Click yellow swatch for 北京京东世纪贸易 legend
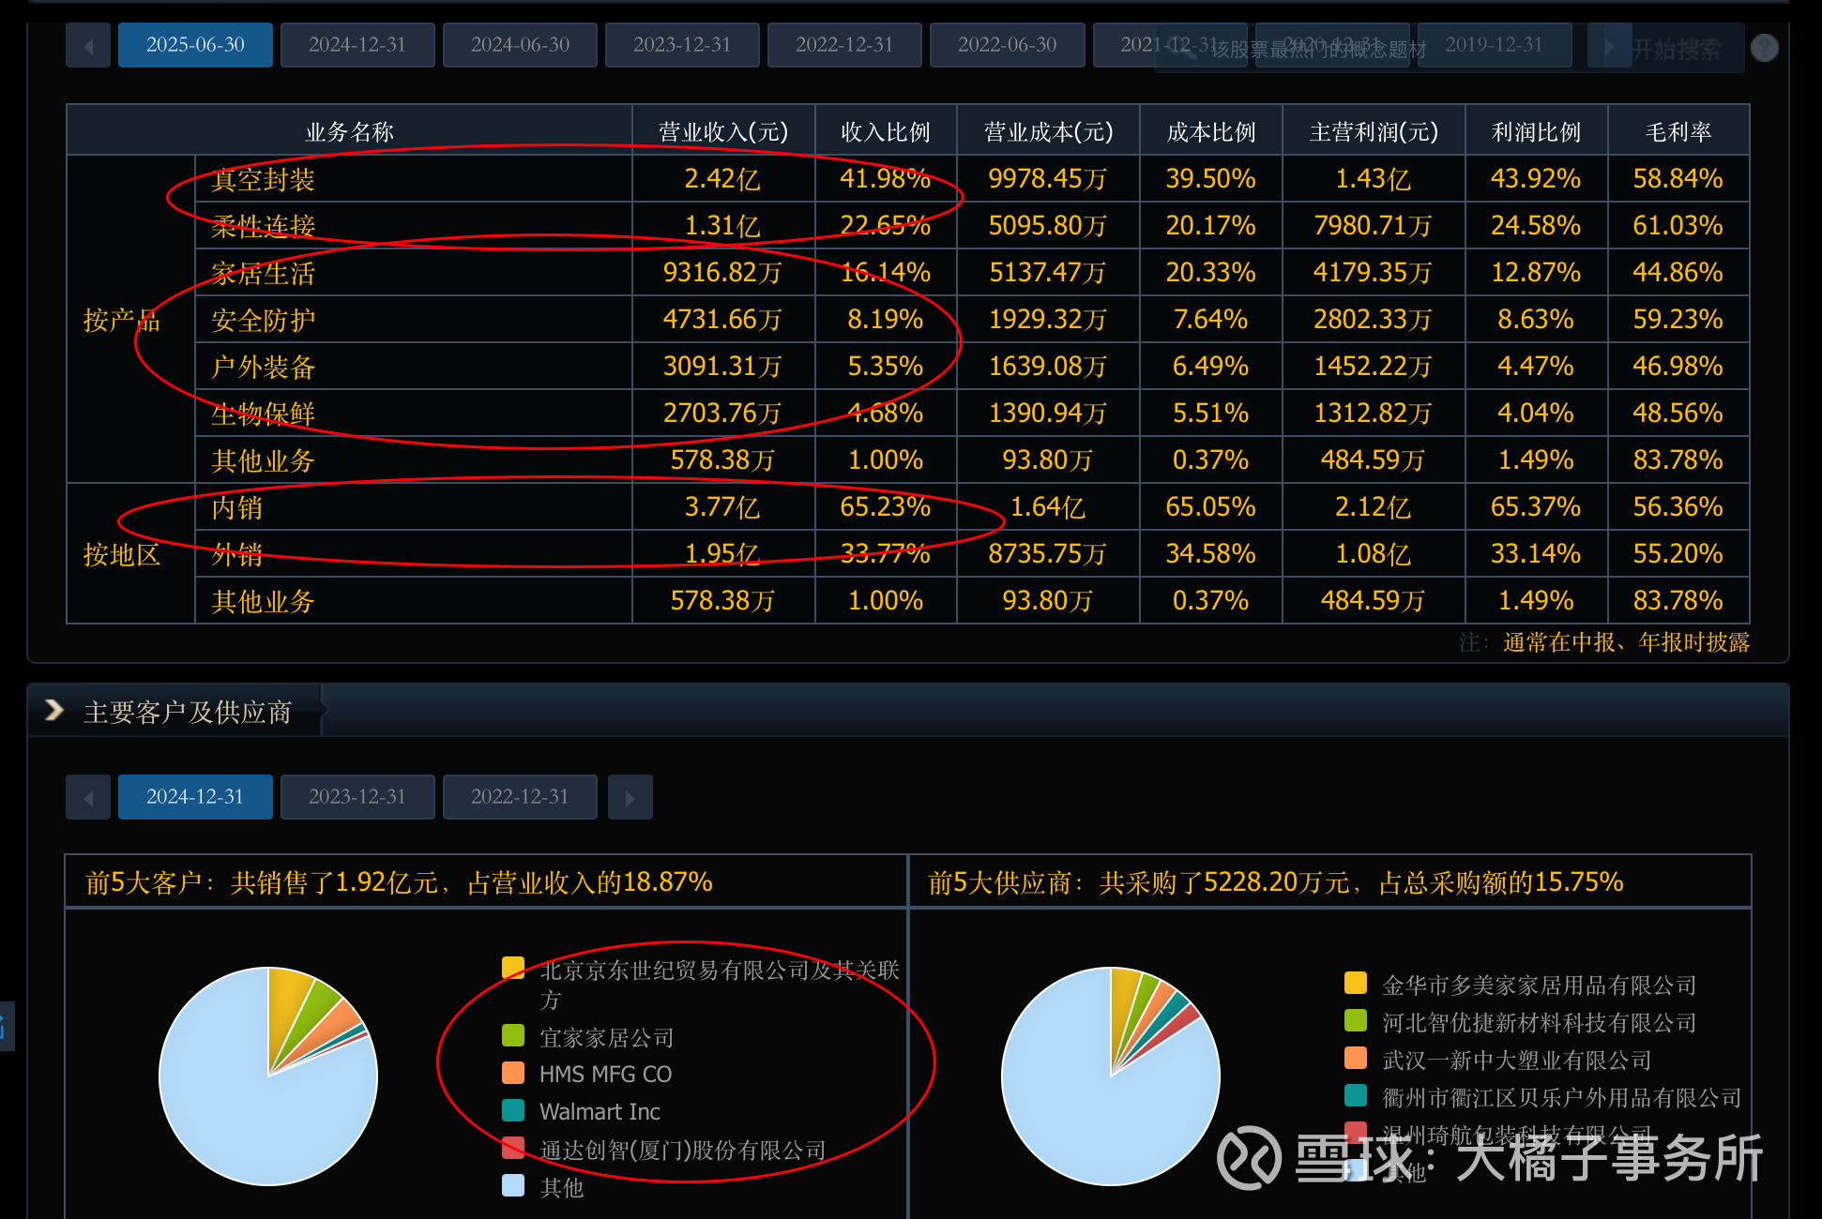This screenshot has width=1822, height=1219. (x=513, y=968)
